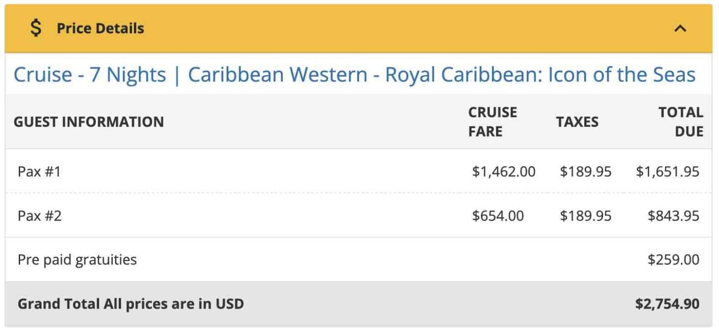Open the Icon of the Seas cruise link
This screenshot has height=333, width=719.
354,75
